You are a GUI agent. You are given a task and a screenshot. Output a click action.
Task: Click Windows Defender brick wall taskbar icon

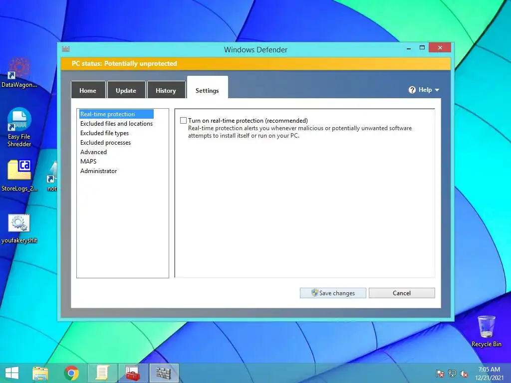coord(164,373)
